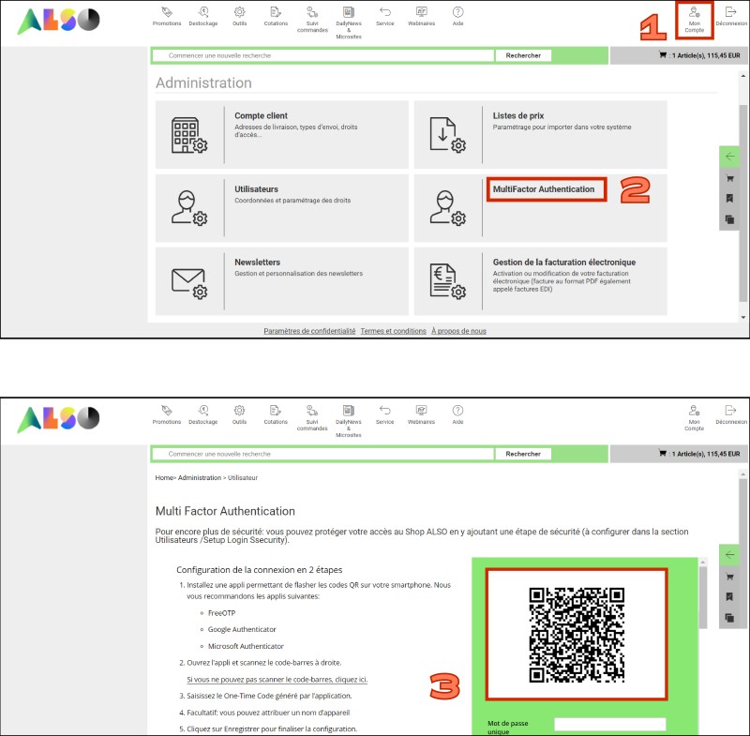Open the Utilisateurs card title

point(256,189)
